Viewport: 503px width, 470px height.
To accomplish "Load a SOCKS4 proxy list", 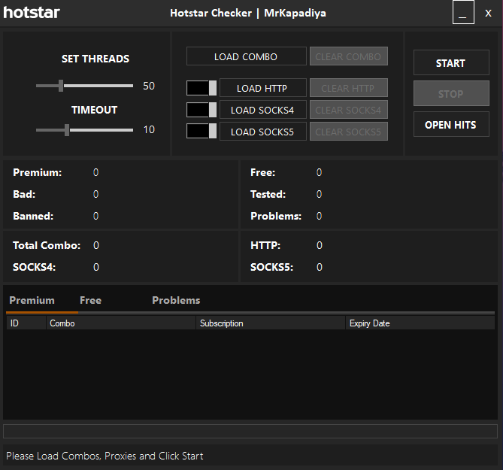I will pos(262,110).
